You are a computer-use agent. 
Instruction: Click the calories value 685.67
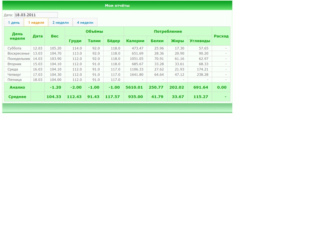[x=138, y=64]
